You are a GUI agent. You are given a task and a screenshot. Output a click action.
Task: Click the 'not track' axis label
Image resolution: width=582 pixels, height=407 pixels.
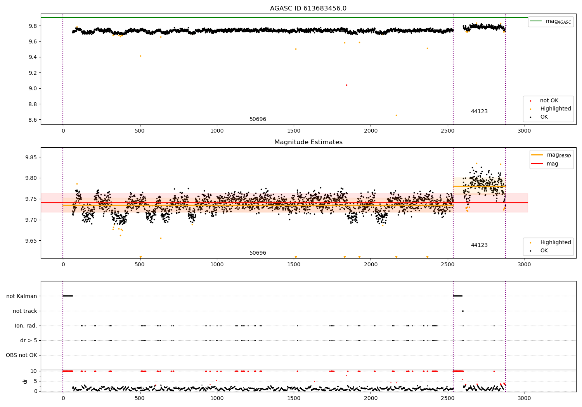pyautogui.click(x=25, y=311)
